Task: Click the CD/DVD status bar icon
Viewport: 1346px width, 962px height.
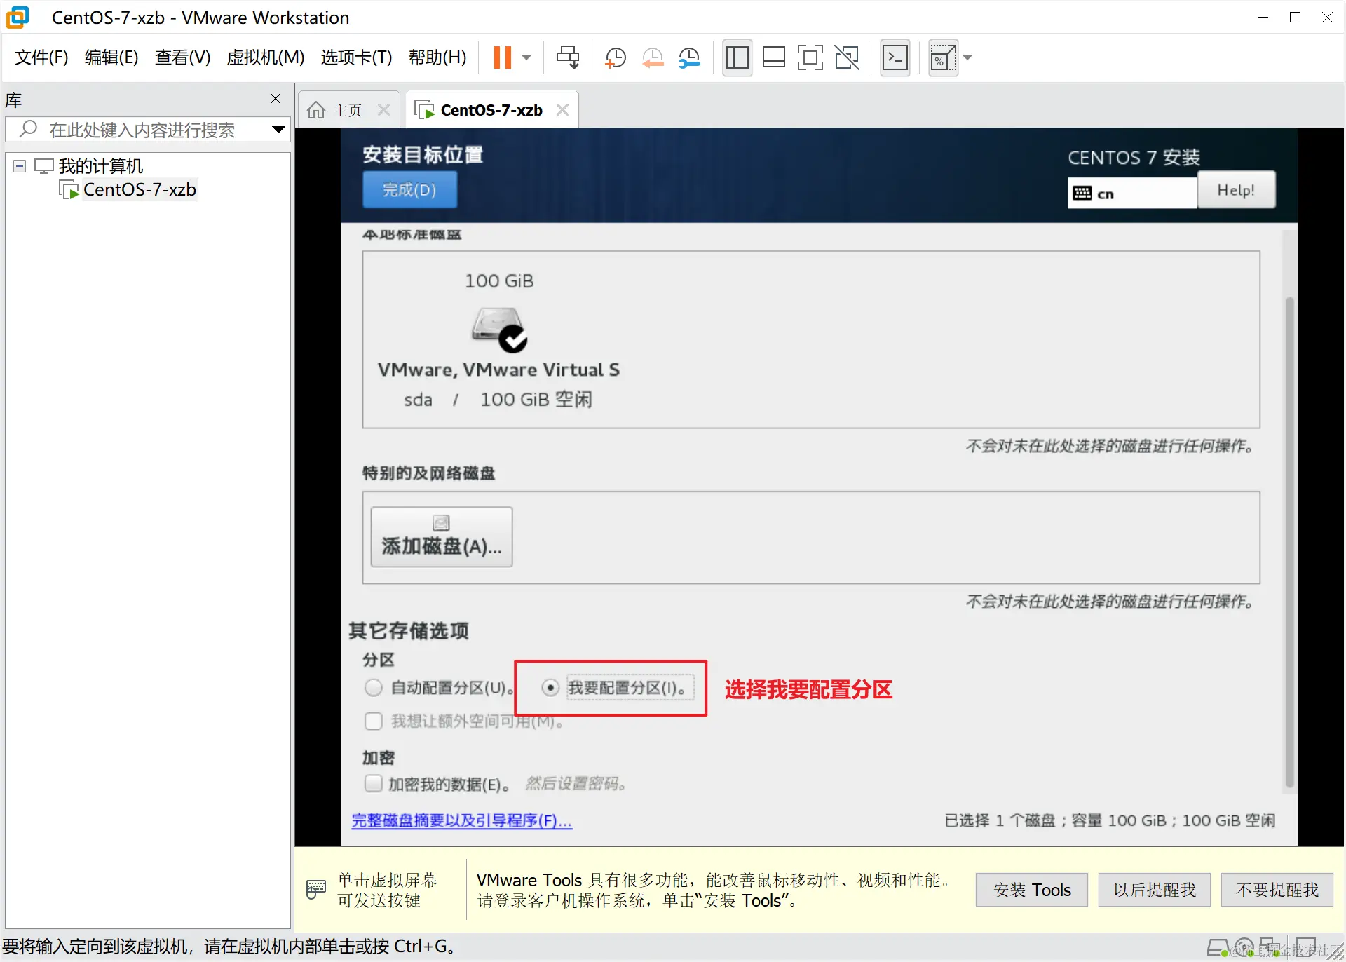Action: (1244, 948)
